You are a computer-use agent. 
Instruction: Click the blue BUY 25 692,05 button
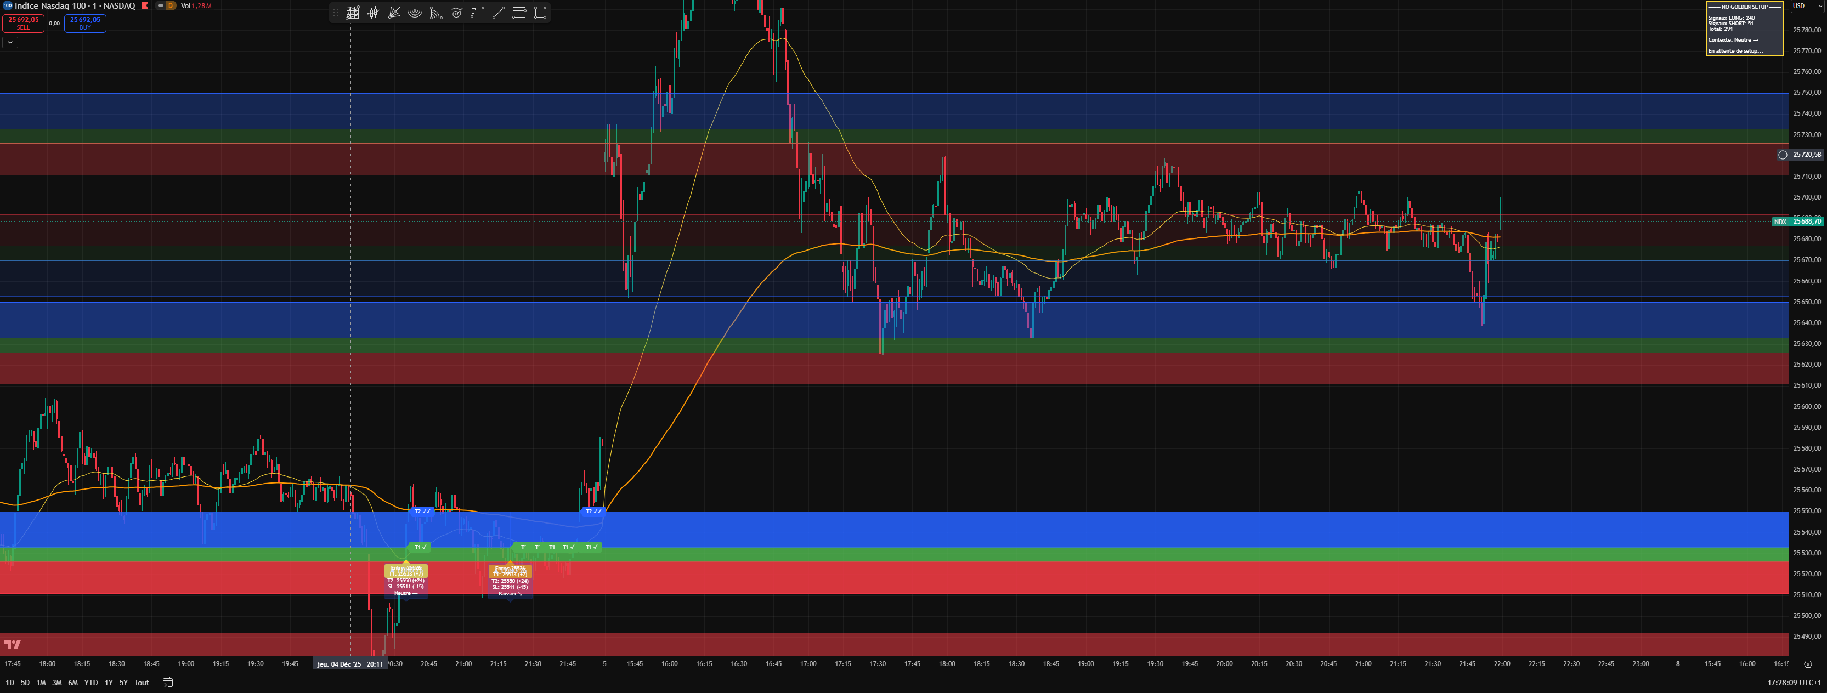pyautogui.click(x=85, y=24)
